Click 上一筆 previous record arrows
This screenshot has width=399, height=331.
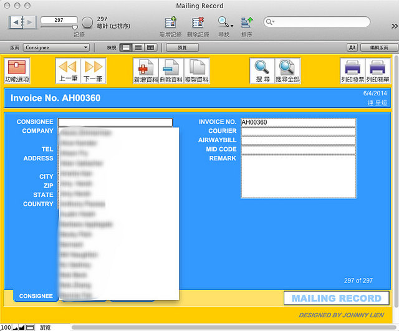pyautogui.click(x=68, y=70)
